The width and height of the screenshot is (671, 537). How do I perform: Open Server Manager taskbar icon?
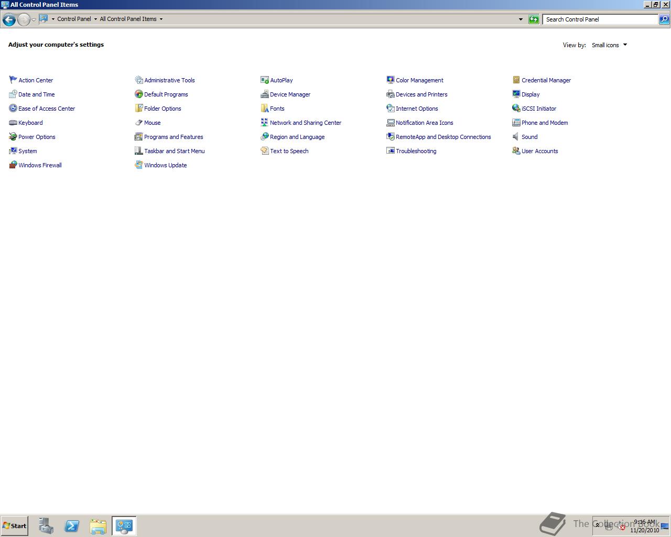pos(46,526)
